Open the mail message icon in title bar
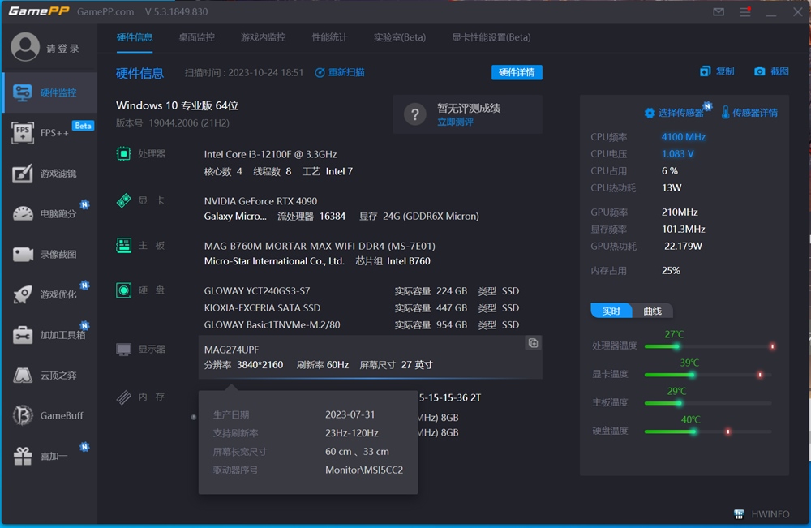Viewport: 811px width, 528px height. pyautogui.click(x=719, y=11)
